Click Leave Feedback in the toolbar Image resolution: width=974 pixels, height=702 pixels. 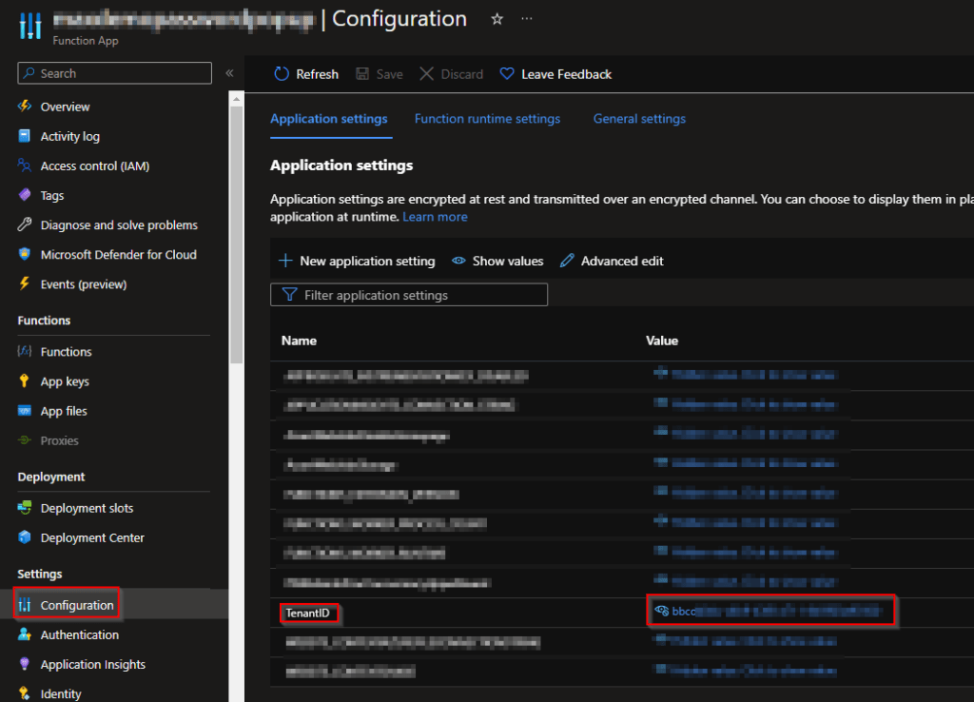[x=556, y=74]
